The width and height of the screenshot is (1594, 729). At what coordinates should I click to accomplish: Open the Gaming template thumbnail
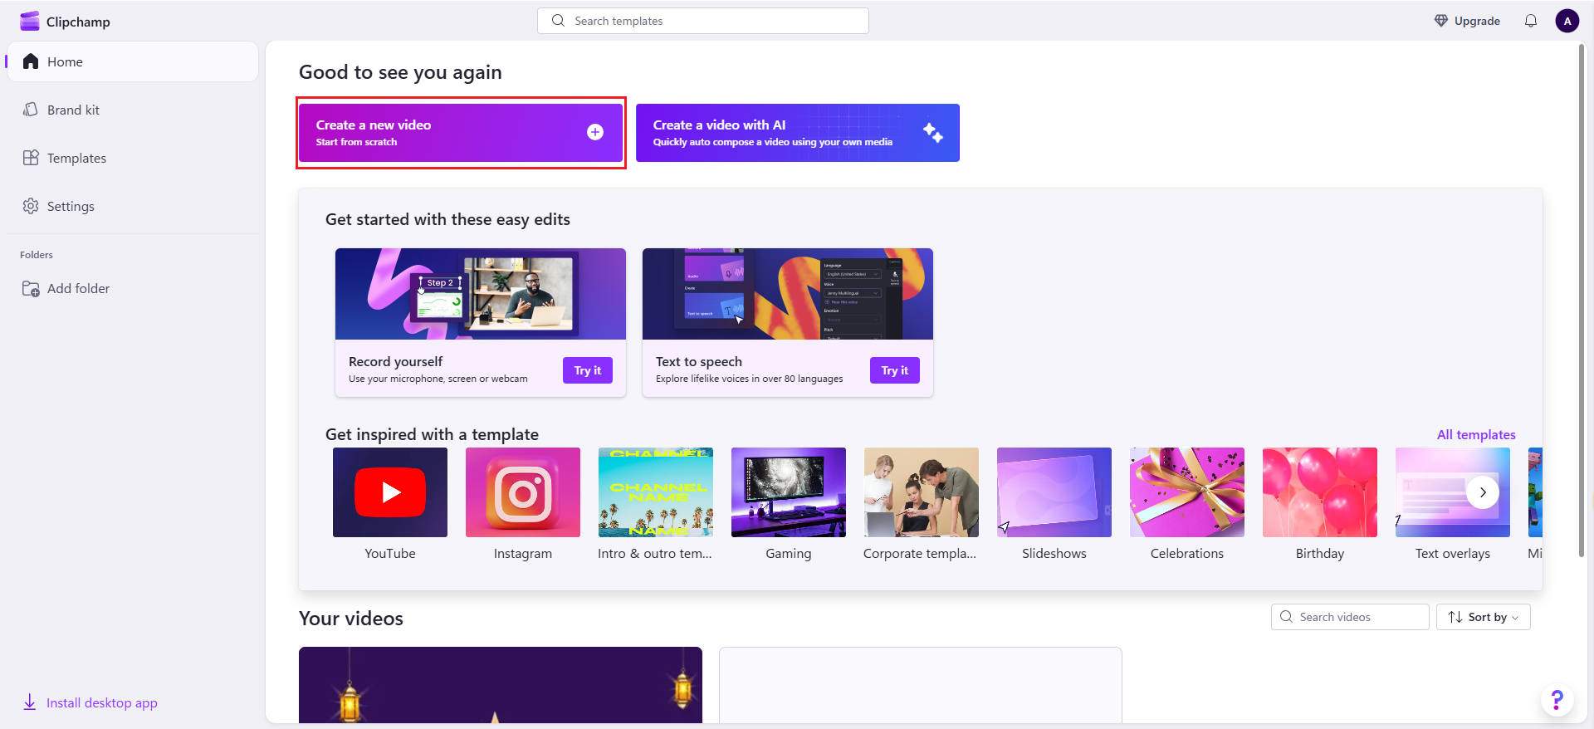pyautogui.click(x=789, y=492)
